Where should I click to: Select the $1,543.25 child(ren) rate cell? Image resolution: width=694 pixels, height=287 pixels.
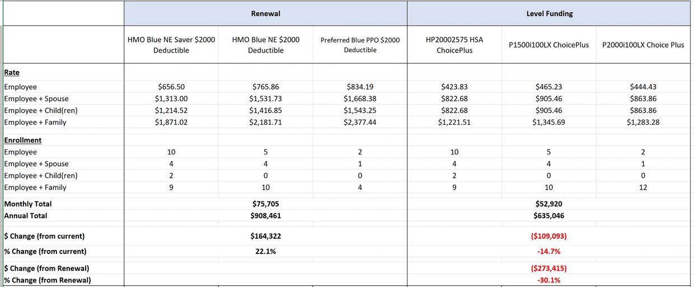click(x=360, y=110)
